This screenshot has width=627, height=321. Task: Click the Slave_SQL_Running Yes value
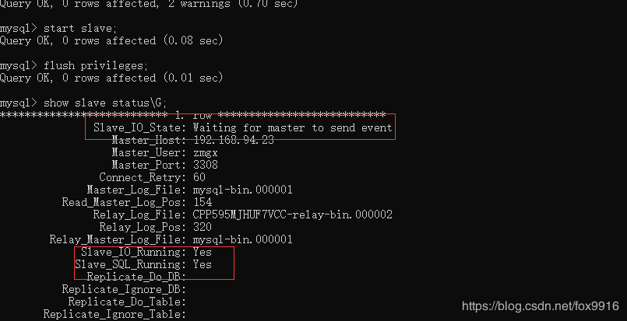pos(203,264)
